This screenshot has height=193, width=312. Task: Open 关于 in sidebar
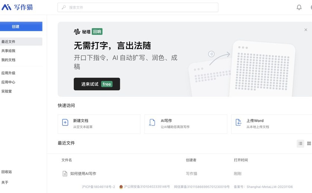coord(5,182)
